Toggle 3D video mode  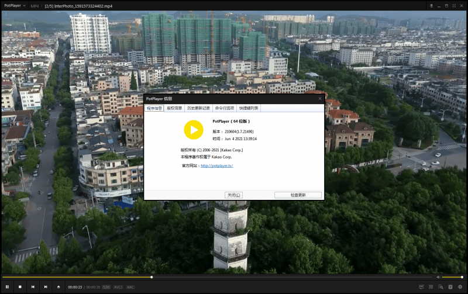pyautogui.click(x=431, y=286)
